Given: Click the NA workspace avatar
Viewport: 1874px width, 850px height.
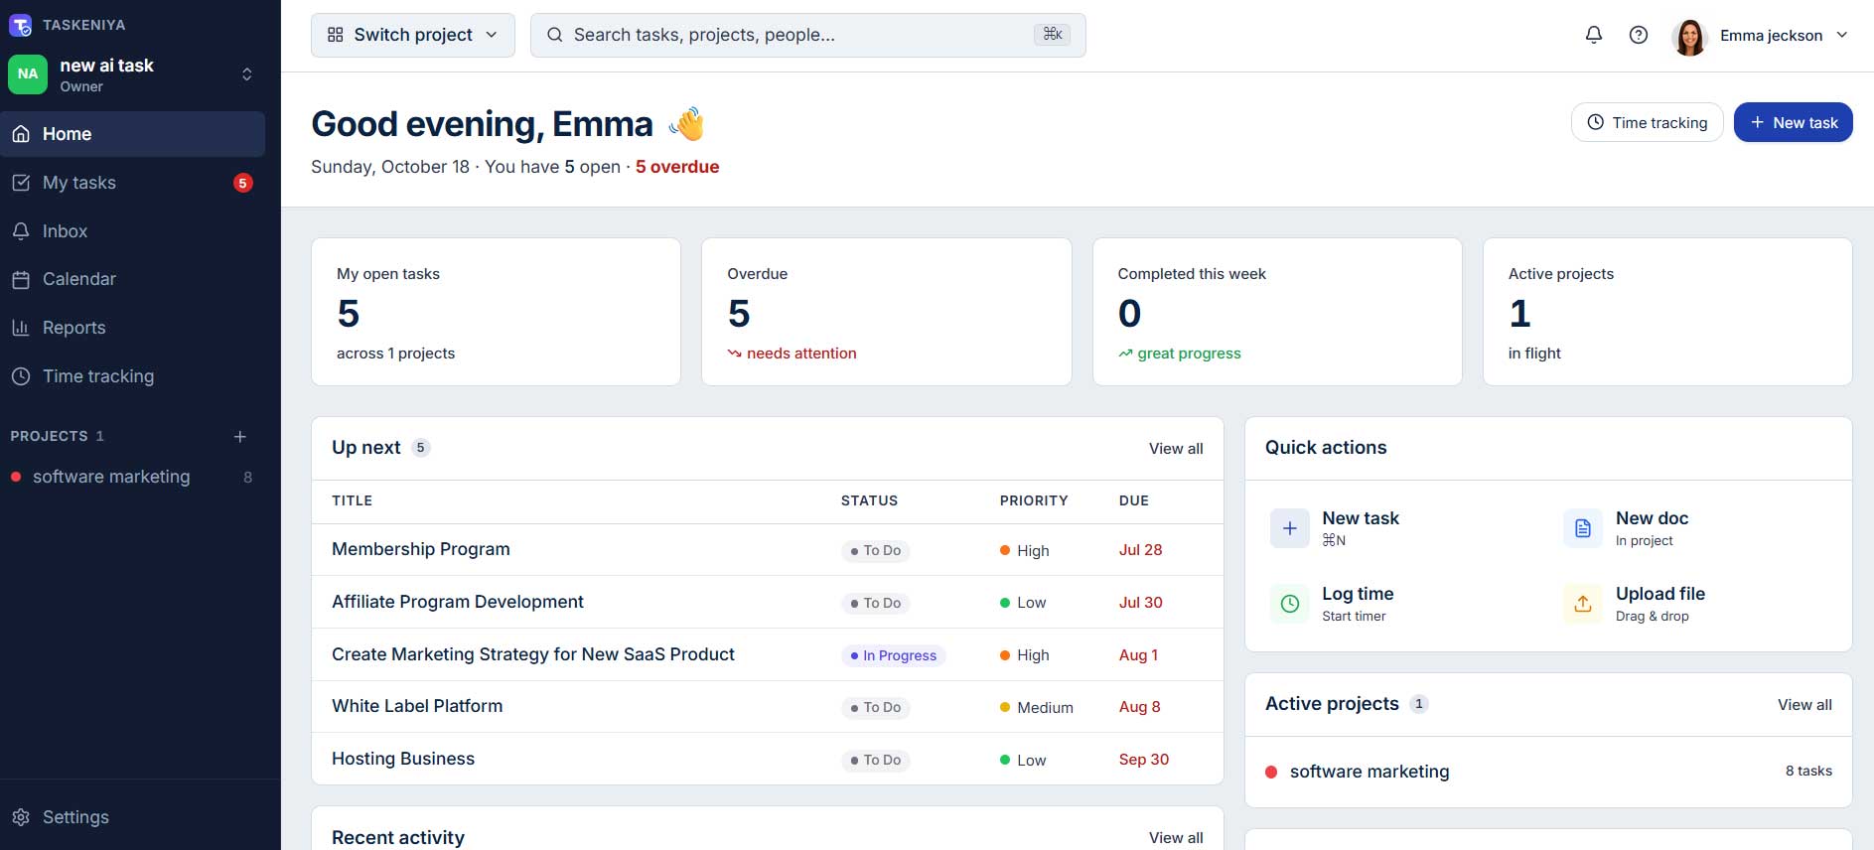Looking at the screenshot, I should 28,74.
